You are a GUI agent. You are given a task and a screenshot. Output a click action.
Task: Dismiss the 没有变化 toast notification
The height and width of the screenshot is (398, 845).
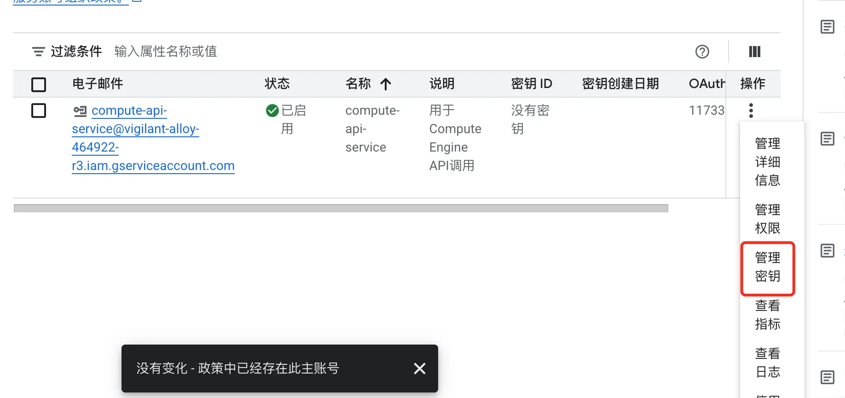(x=419, y=368)
